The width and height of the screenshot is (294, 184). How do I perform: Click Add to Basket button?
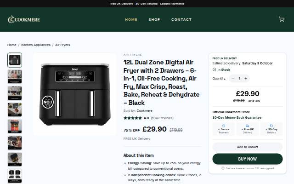coord(248,147)
